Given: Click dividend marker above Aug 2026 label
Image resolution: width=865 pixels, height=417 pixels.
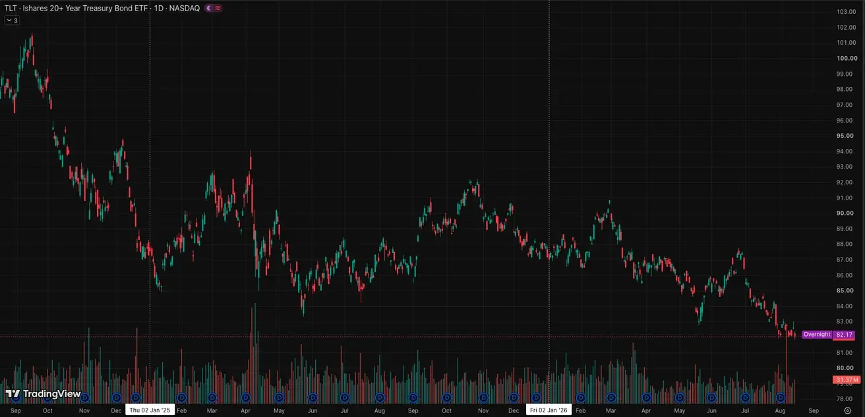Looking at the screenshot, I should click(x=780, y=398).
